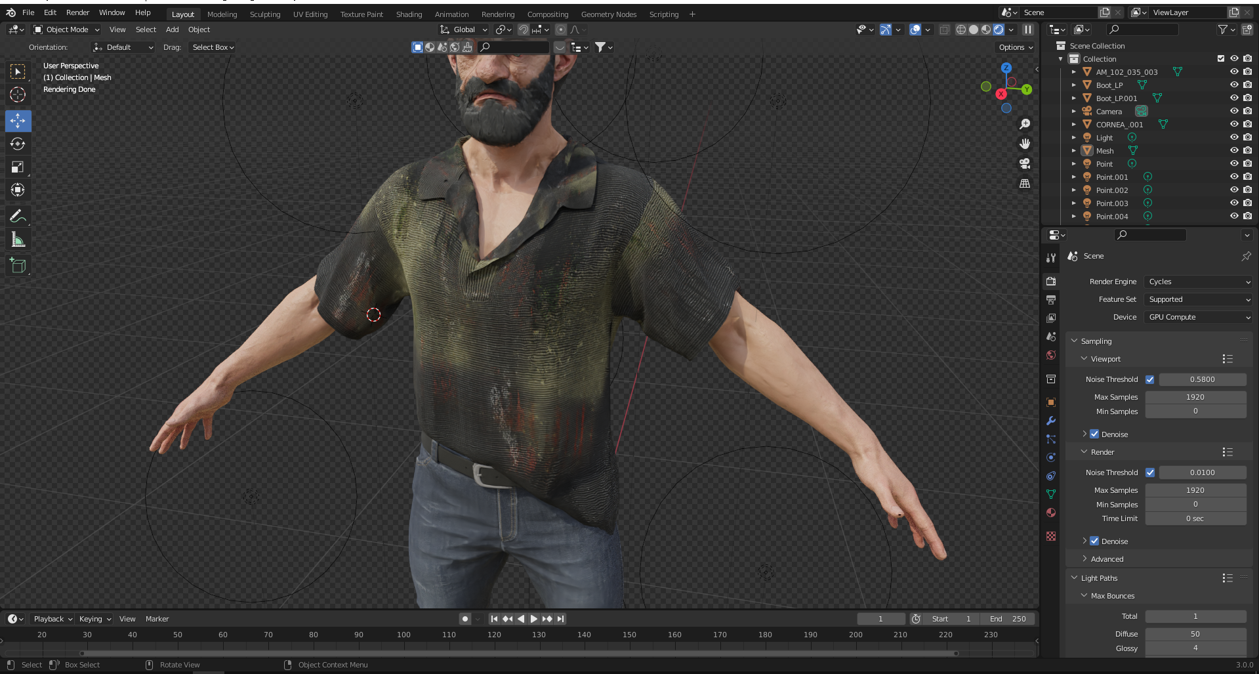Open Keying popover in timeline
Image resolution: width=1259 pixels, height=674 pixels.
point(95,619)
